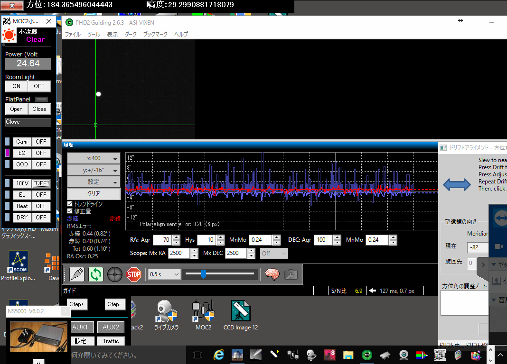Viewport: 507px width, 364px height.
Task: Open the 設定 dropdown in history panel
Action: [x=94, y=182]
